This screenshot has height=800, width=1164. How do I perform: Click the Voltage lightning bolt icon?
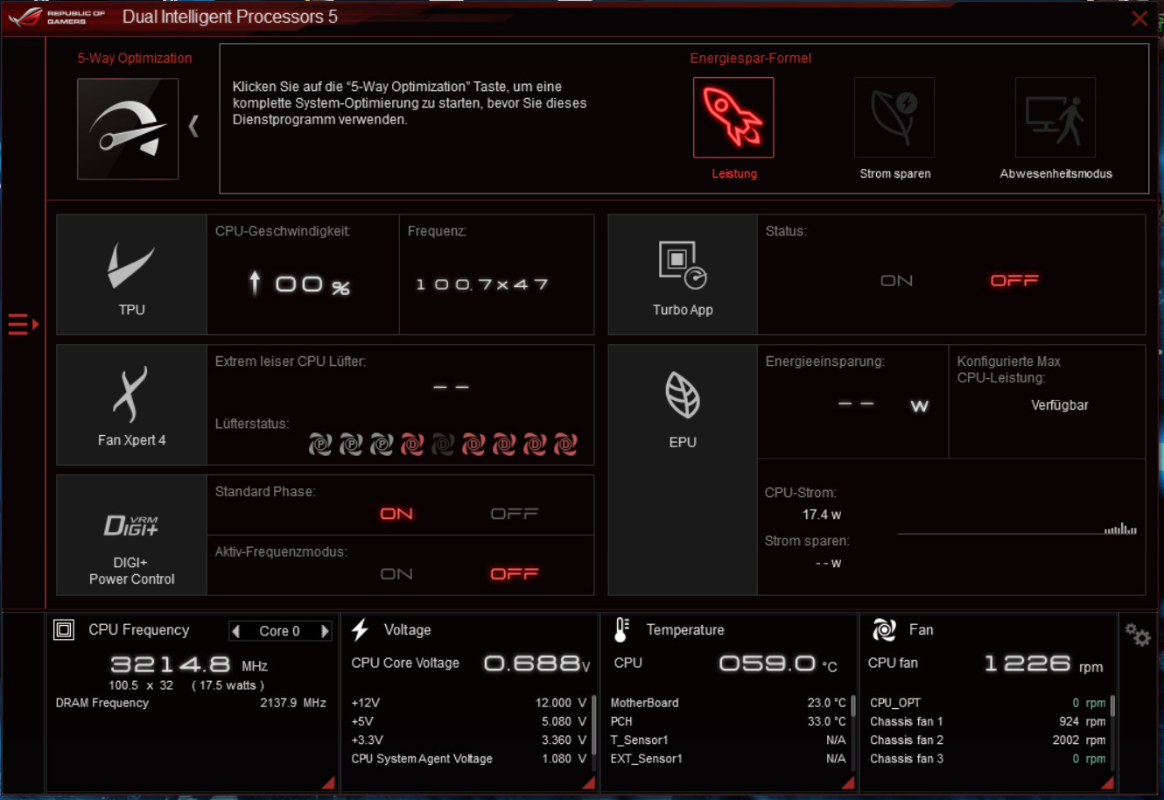(360, 630)
